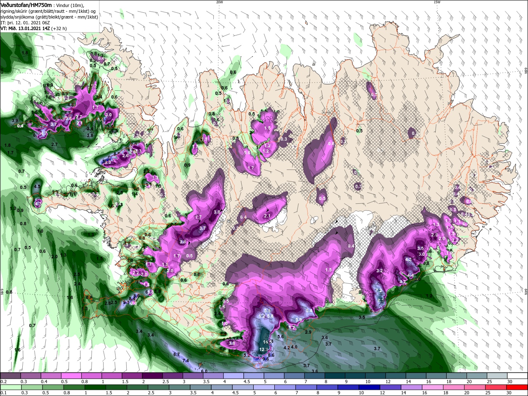Click the 'slydda/snjókoma' legend description line
The width and height of the screenshot is (528, 396).
(49, 17)
